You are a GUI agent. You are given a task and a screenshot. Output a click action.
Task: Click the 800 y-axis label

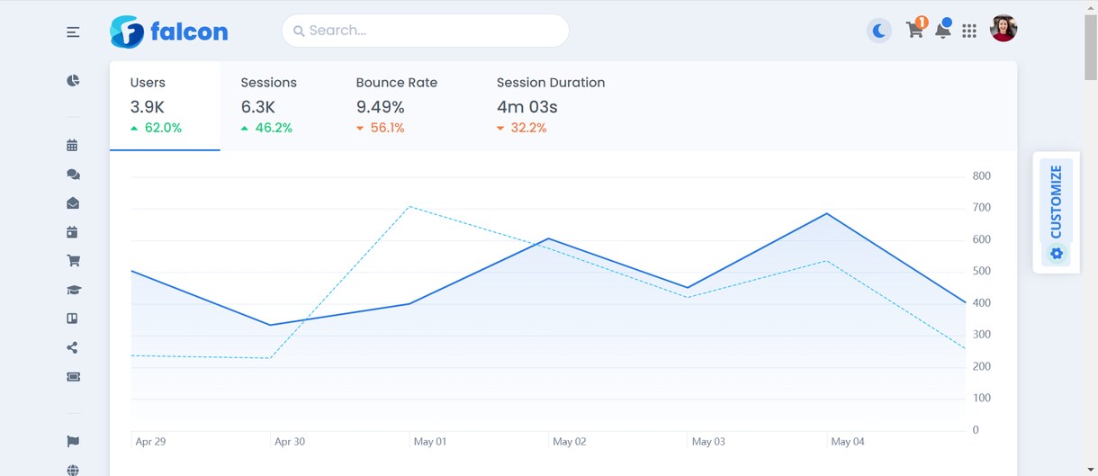pos(982,176)
